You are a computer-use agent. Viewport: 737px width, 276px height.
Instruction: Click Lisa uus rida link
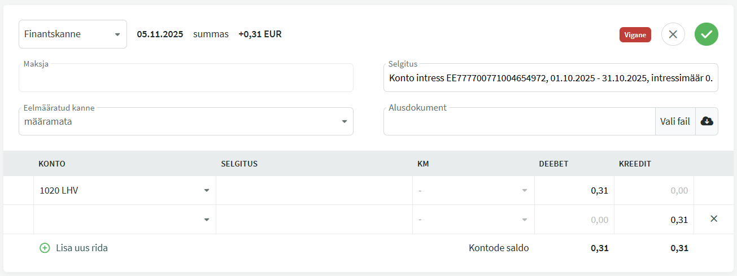pos(81,248)
